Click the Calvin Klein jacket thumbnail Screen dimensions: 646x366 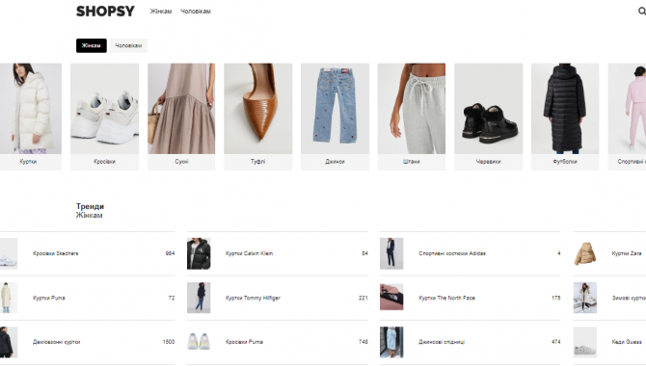click(x=199, y=253)
